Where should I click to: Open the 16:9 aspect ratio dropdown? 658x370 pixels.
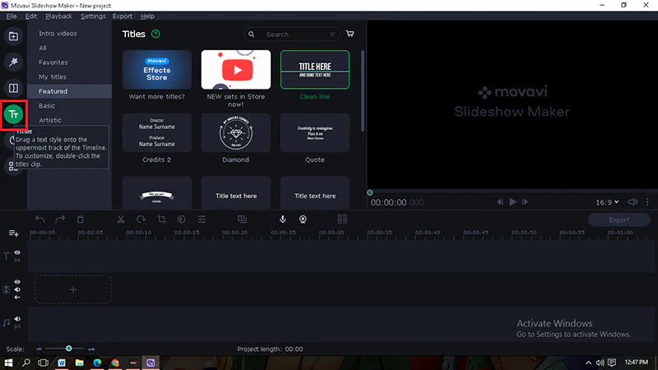pyautogui.click(x=607, y=202)
